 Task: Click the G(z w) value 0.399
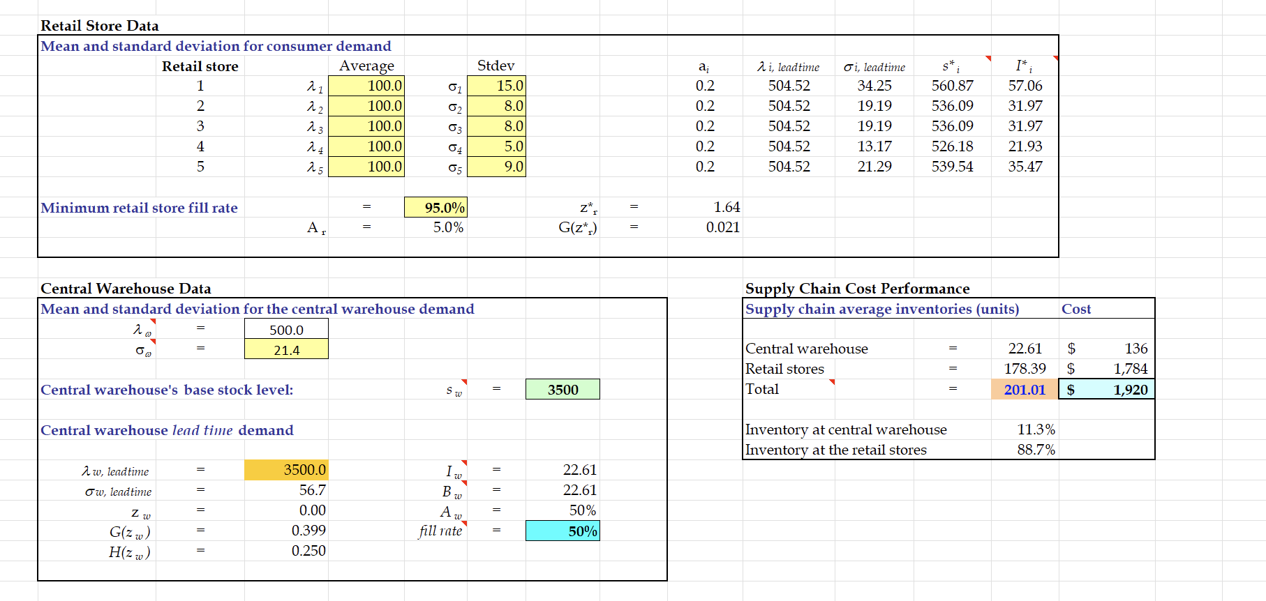pyautogui.click(x=308, y=531)
